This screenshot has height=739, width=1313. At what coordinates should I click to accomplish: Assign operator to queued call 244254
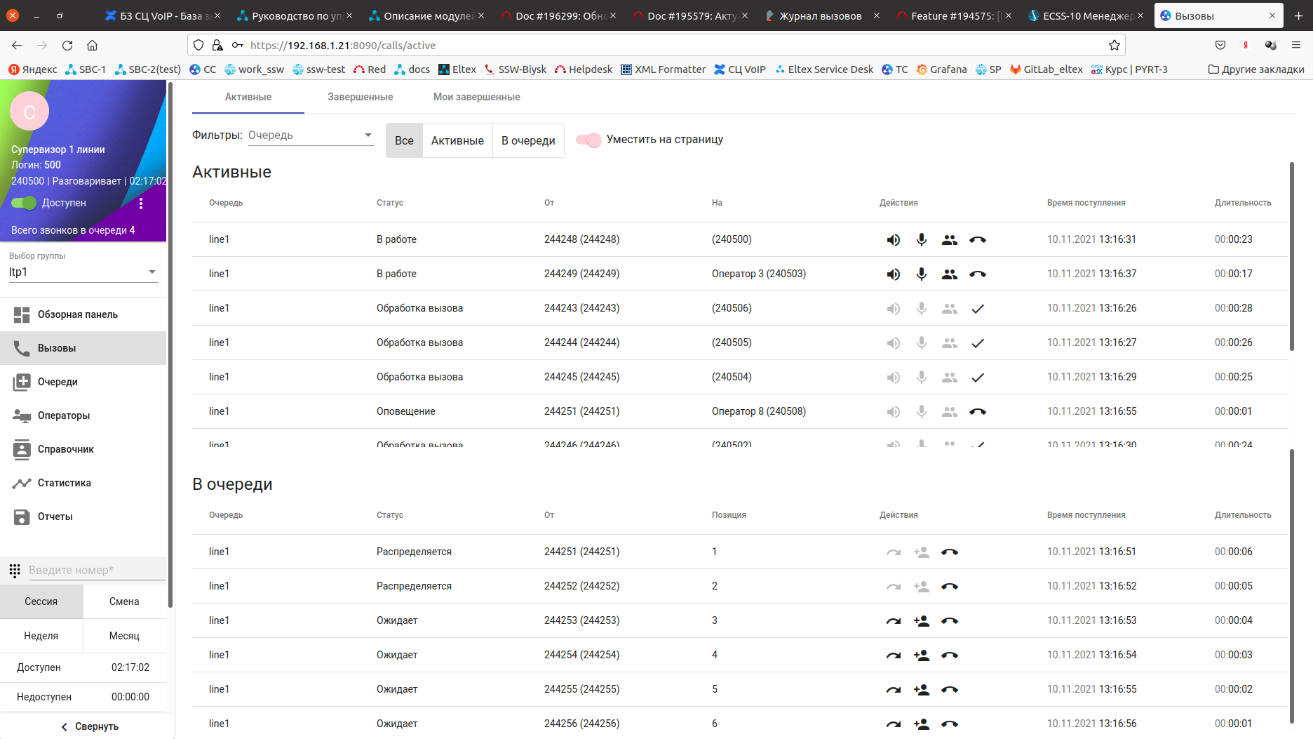pyautogui.click(x=922, y=655)
